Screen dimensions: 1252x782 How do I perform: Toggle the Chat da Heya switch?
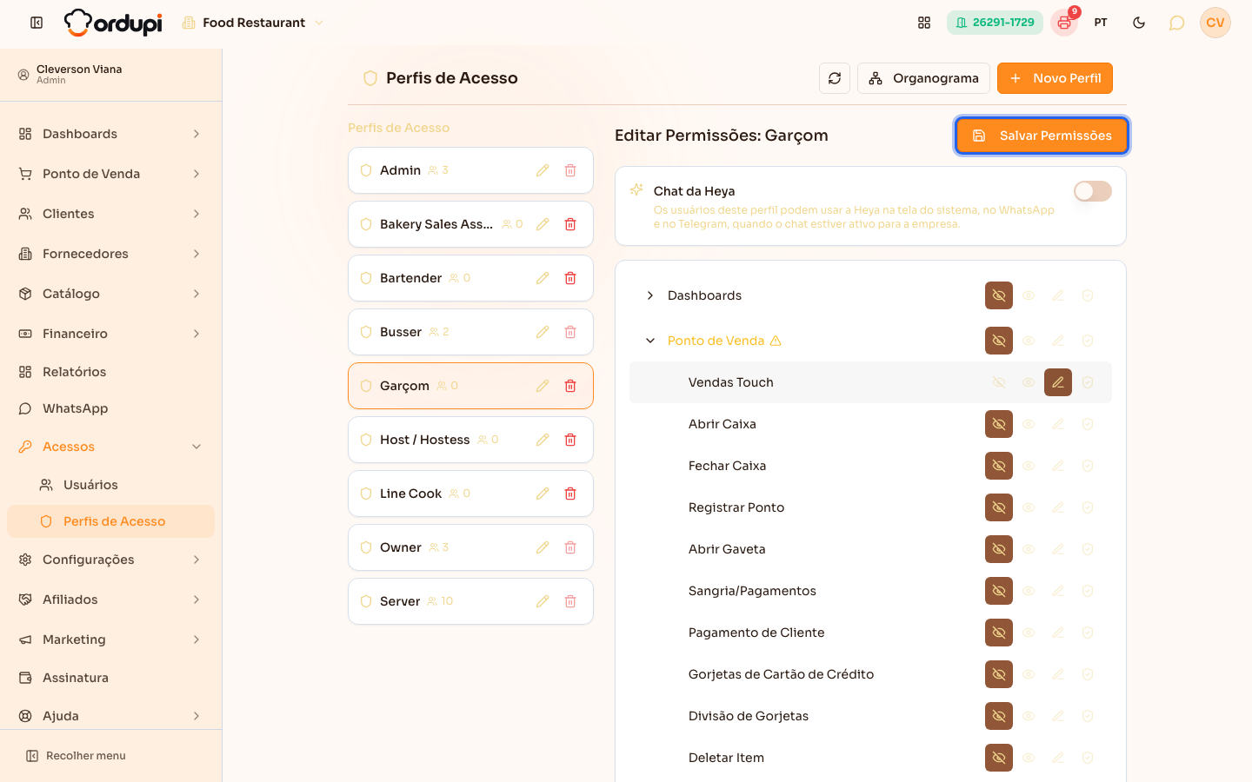pos(1093,191)
